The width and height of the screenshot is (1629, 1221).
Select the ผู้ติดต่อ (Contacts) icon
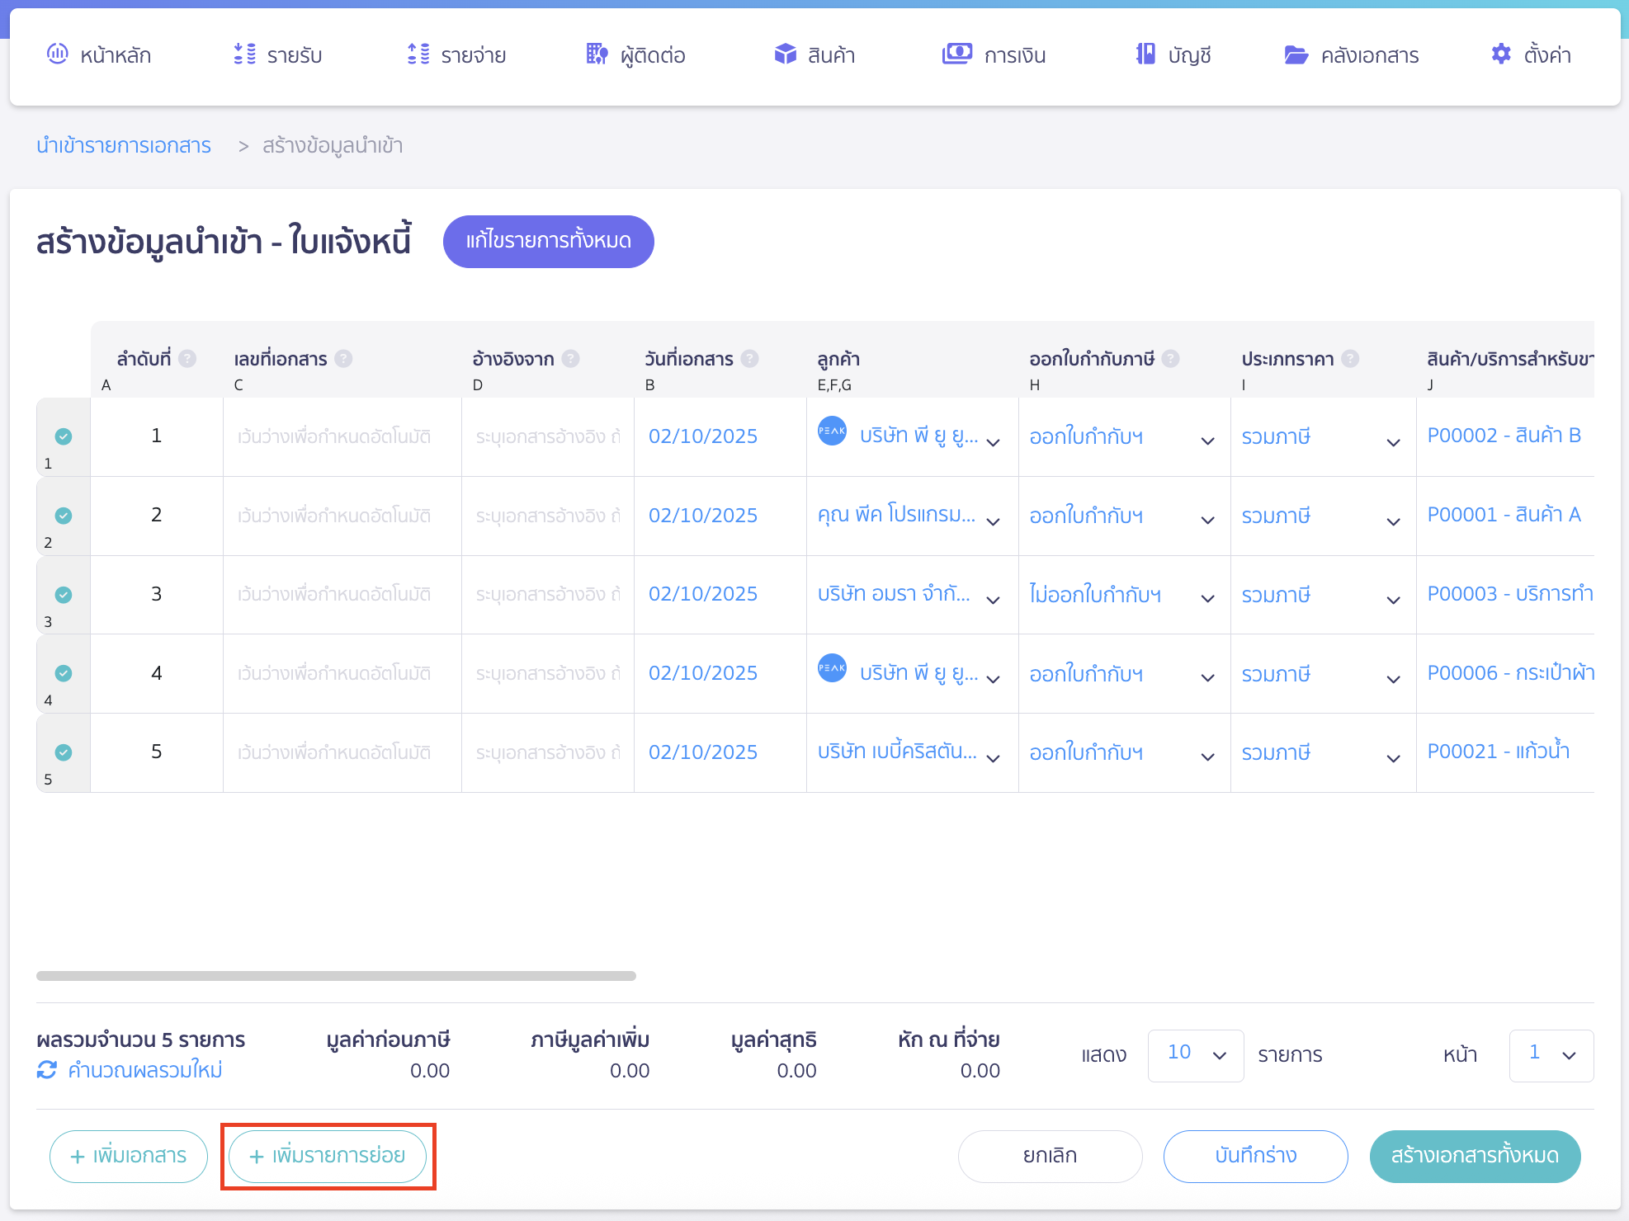coord(596,54)
